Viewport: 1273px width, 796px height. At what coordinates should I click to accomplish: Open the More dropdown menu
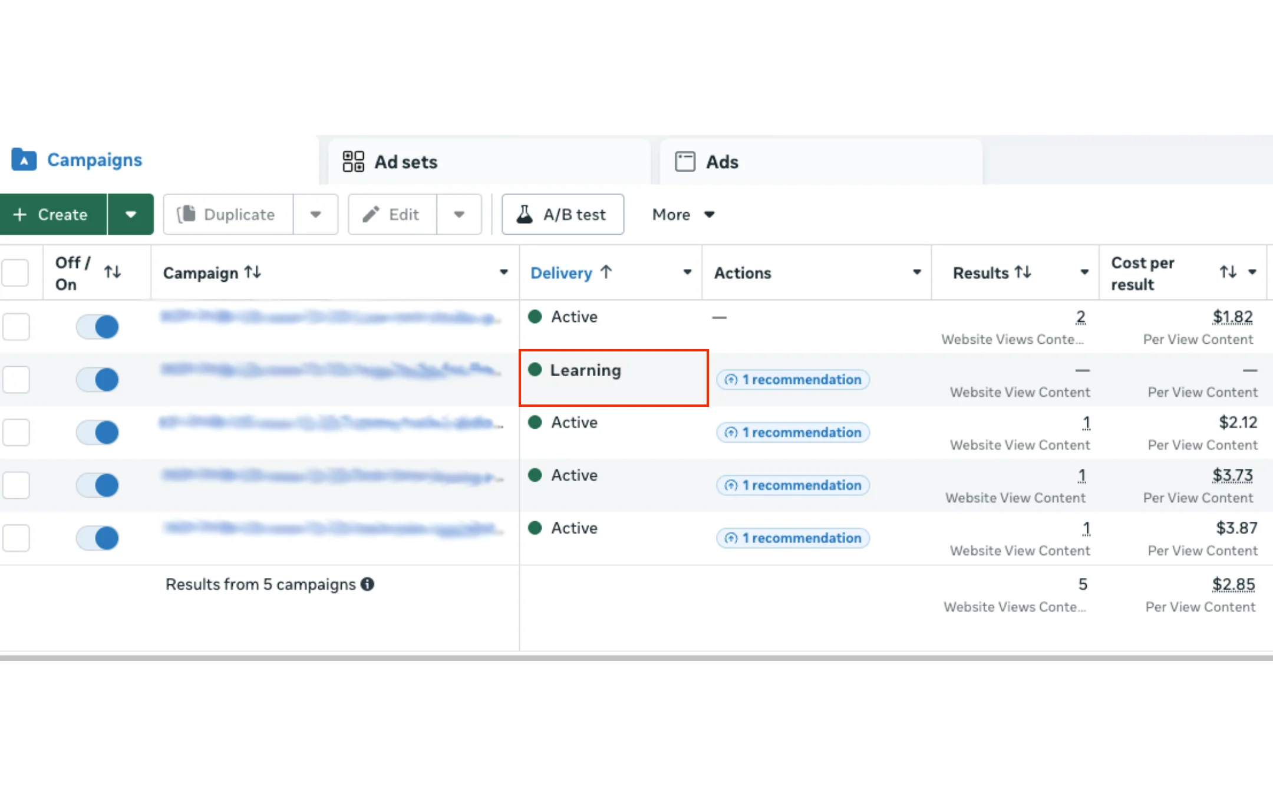pos(682,214)
